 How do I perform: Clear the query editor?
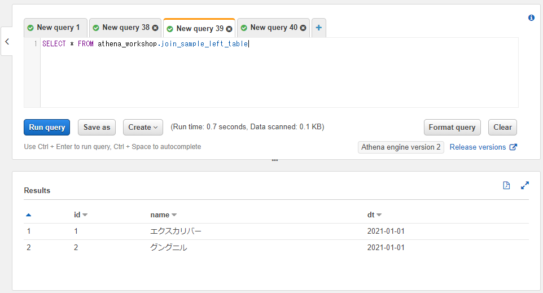coord(502,127)
